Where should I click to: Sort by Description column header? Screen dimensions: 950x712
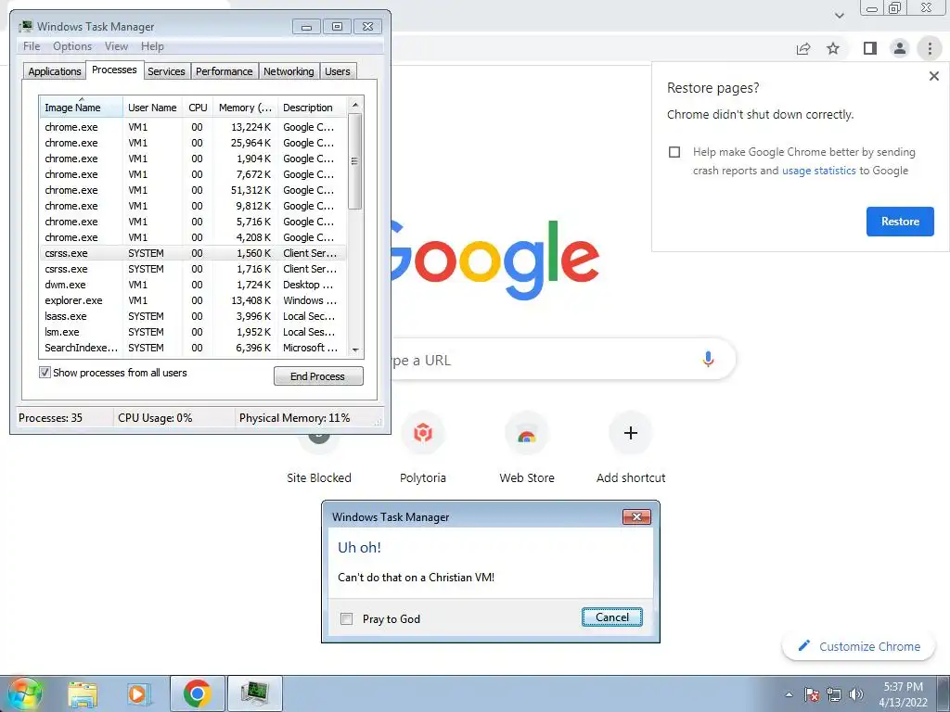[x=312, y=108]
